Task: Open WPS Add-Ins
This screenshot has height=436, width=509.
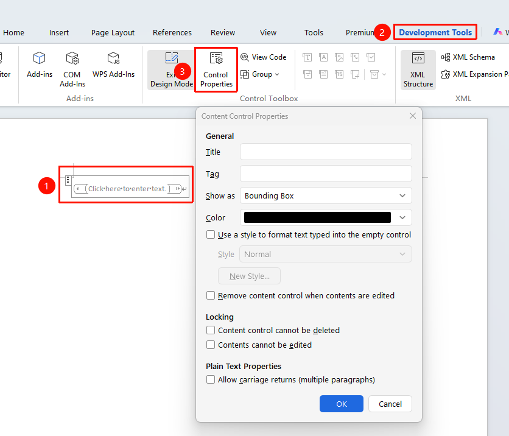Action: coord(113,65)
